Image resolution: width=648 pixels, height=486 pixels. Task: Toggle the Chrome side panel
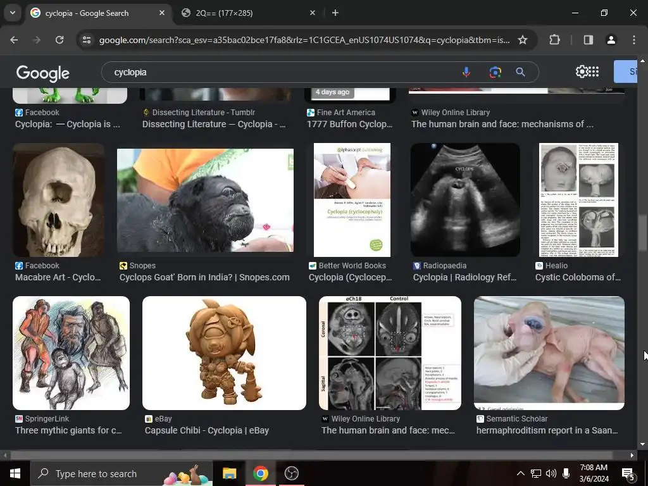tap(588, 40)
